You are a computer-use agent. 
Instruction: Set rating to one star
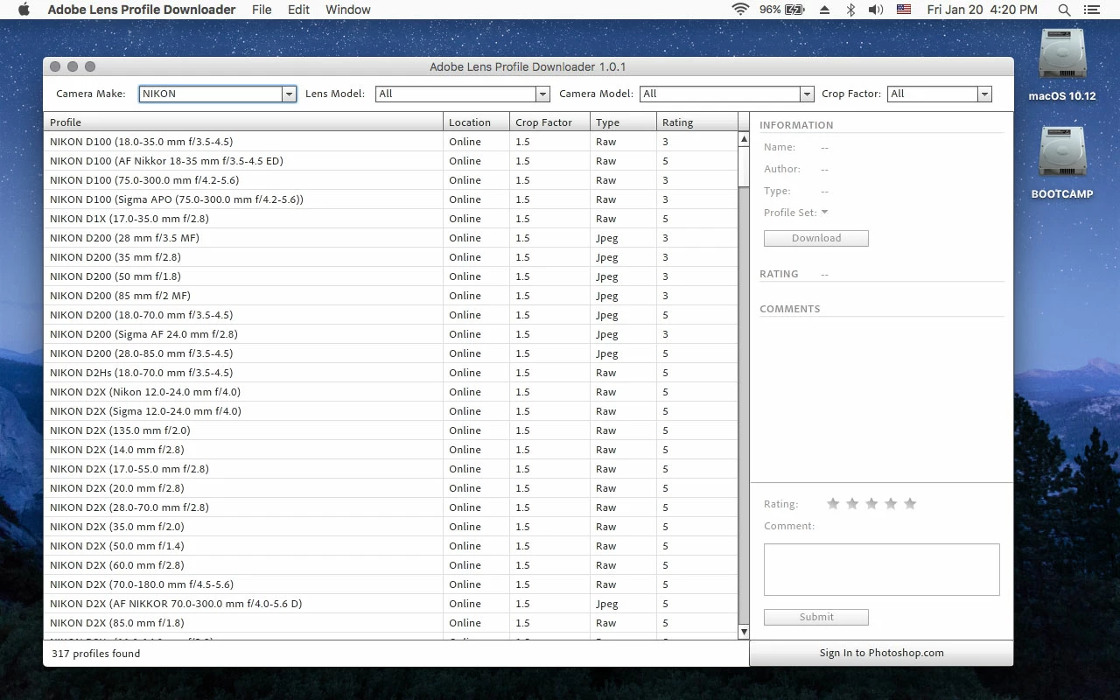[833, 503]
